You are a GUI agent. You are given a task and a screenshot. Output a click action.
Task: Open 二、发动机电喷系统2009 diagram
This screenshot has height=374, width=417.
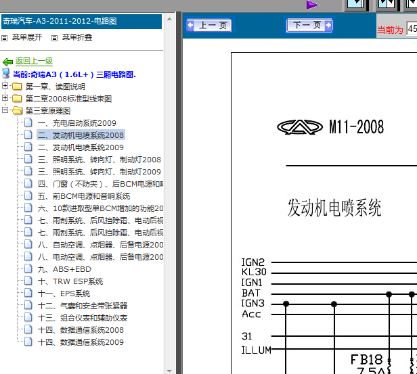pos(81,147)
